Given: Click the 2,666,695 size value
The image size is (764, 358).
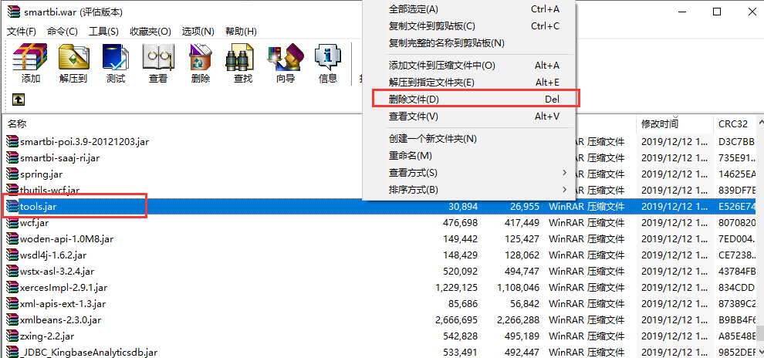Looking at the screenshot, I should tap(457, 320).
